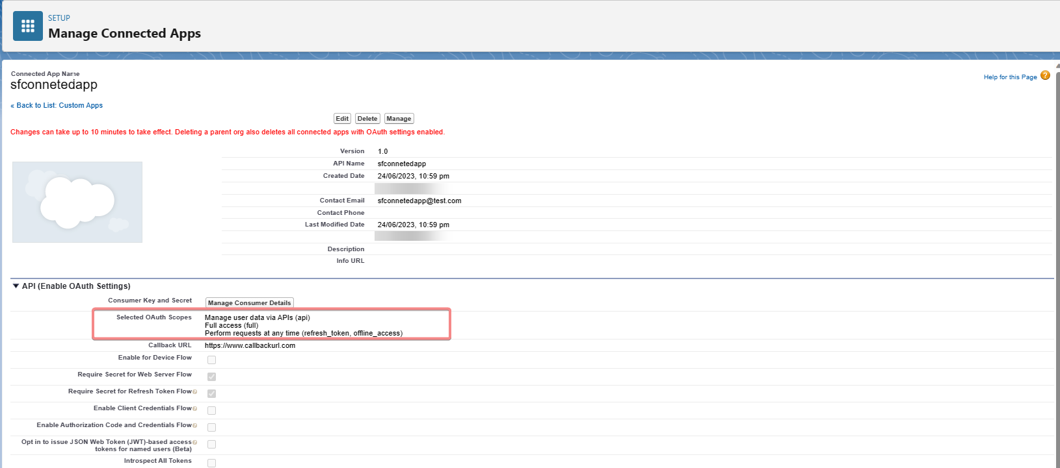Toggle Enable for Device Flow checkbox
Viewport: 1060px width, 468px height.
coord(211,360)
